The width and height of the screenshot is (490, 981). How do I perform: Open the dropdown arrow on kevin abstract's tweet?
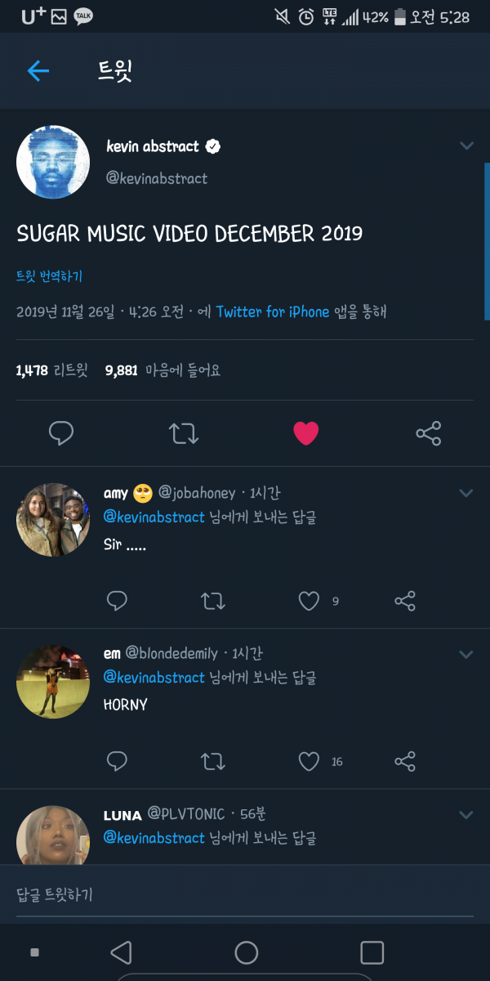(x=466, y=146)
